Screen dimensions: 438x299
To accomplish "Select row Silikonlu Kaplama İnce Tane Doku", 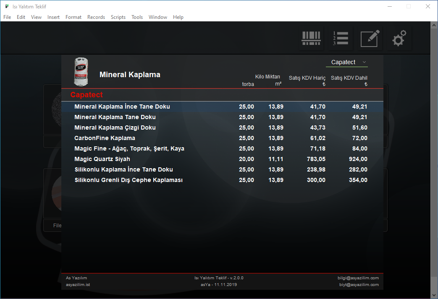I will point(222,169).
